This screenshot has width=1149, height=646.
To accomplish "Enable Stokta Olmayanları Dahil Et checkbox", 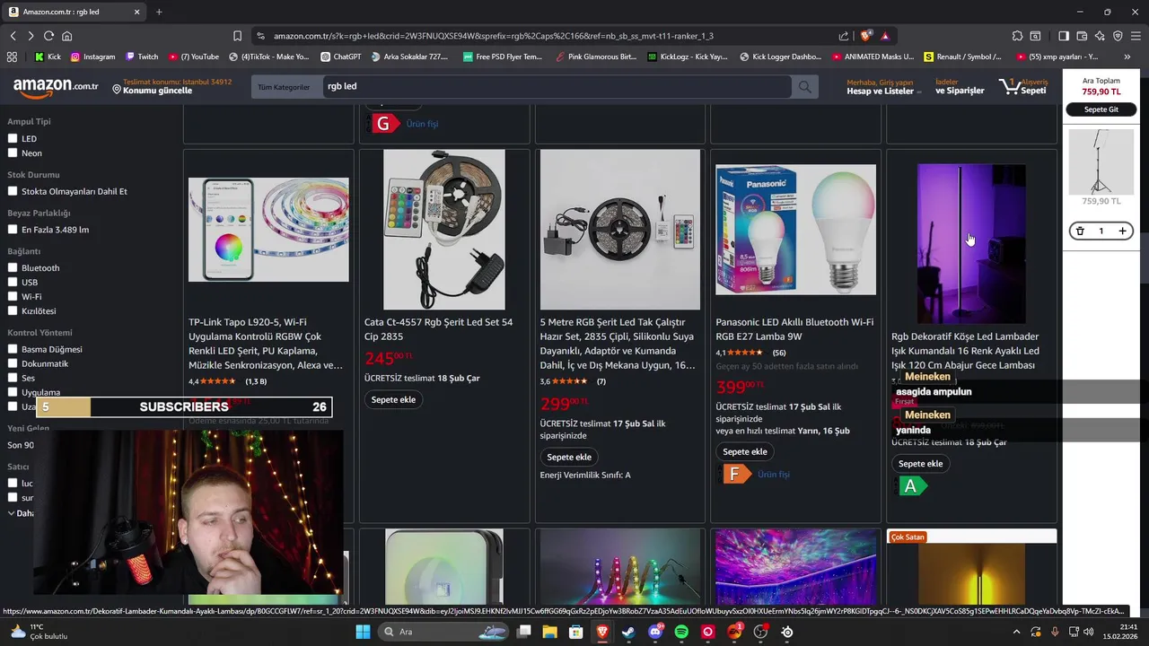I will (13, 191).
